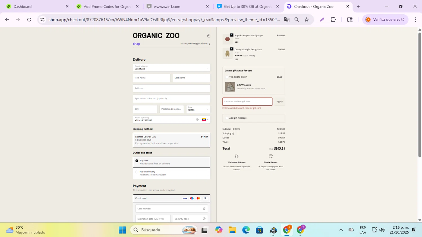Select the Pay now radio option
The image size is (422, 237).
[137, 161]
